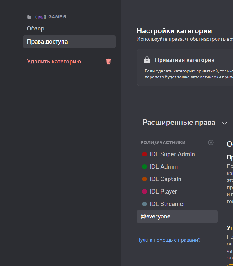The image size is (233, 266).
Task: Click the Приватная категория title
Action: coord(184,60)
